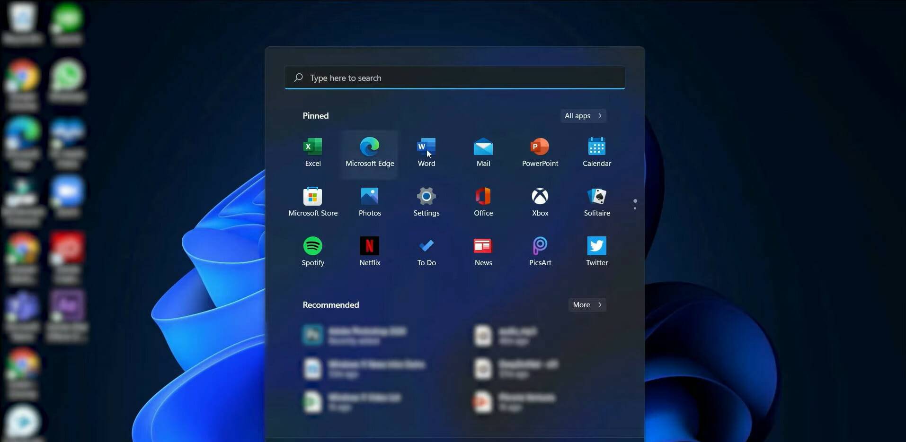Launch PowerPoint

pyautogui.click(x=540, y=151)
